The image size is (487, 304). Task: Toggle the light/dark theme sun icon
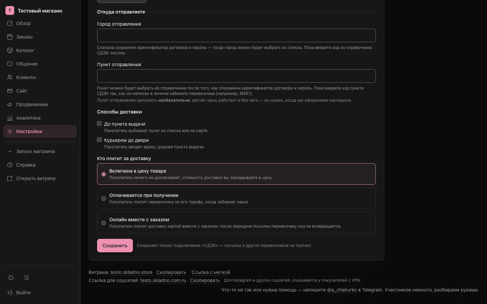pyautogui.click(x=11, y=278)
